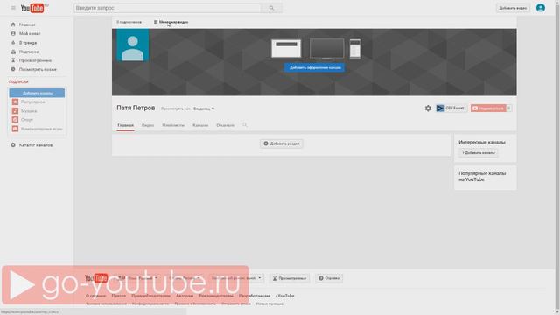This screenshot has width=560, height=315.
Task: Click 'Добавить видео' upload button
Action: (513, 8)
